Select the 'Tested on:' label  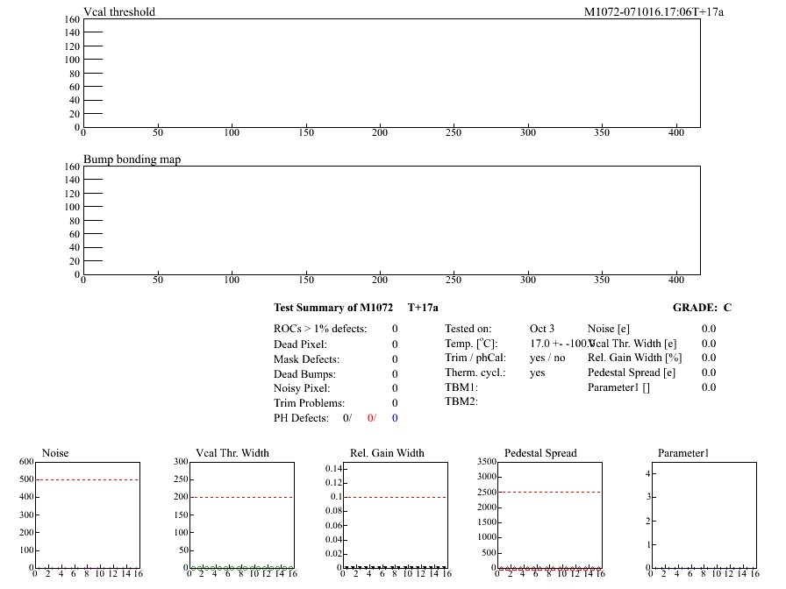[x=468, y=329]
